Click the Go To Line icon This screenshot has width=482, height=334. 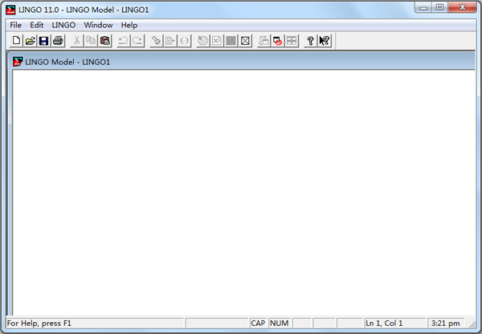[170, 41]
